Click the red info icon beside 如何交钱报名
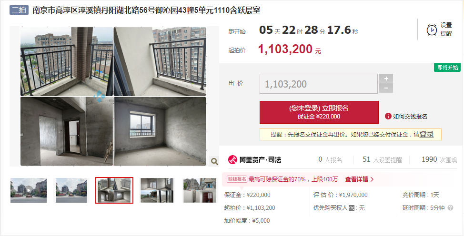Screen dimensions: 464x236 point(388,116)
